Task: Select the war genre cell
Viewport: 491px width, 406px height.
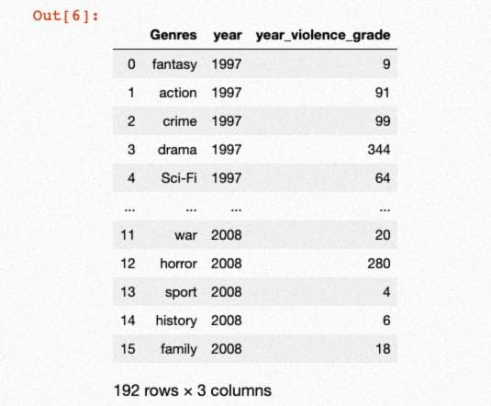Action: (x=185, y=235)
